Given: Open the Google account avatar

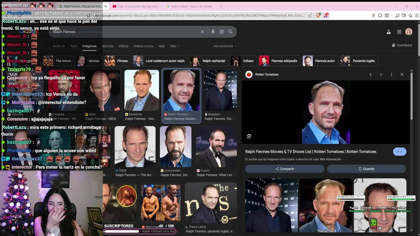Looking at the screenshot, I should 409,32.
